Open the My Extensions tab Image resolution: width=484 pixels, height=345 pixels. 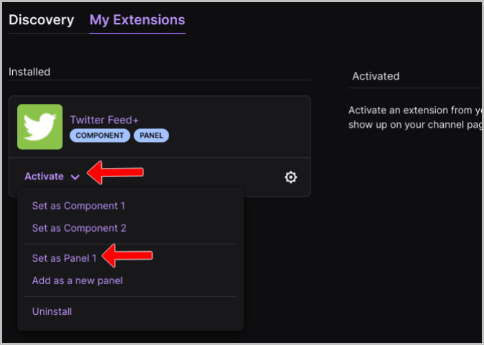[138, 20]
